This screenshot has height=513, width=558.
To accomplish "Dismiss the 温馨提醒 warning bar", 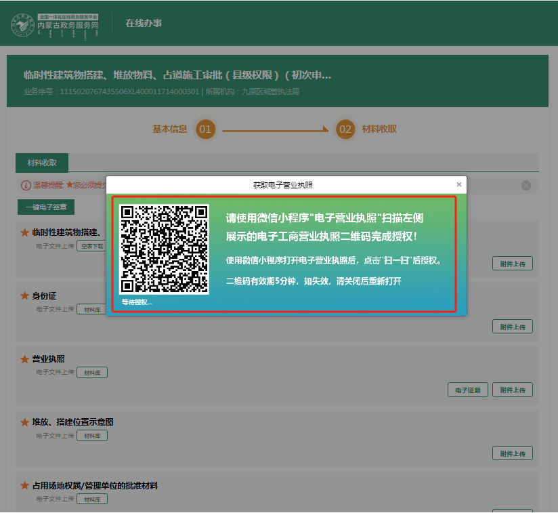I will point(526,186).
